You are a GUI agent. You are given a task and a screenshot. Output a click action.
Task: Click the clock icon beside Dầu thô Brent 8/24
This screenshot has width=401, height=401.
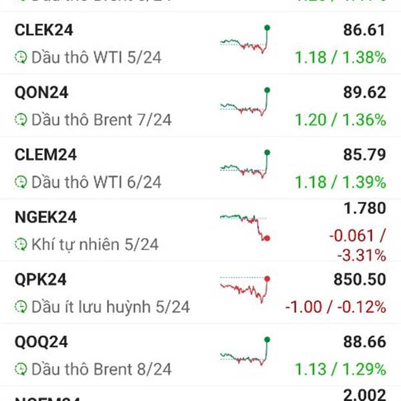[21, 370]
